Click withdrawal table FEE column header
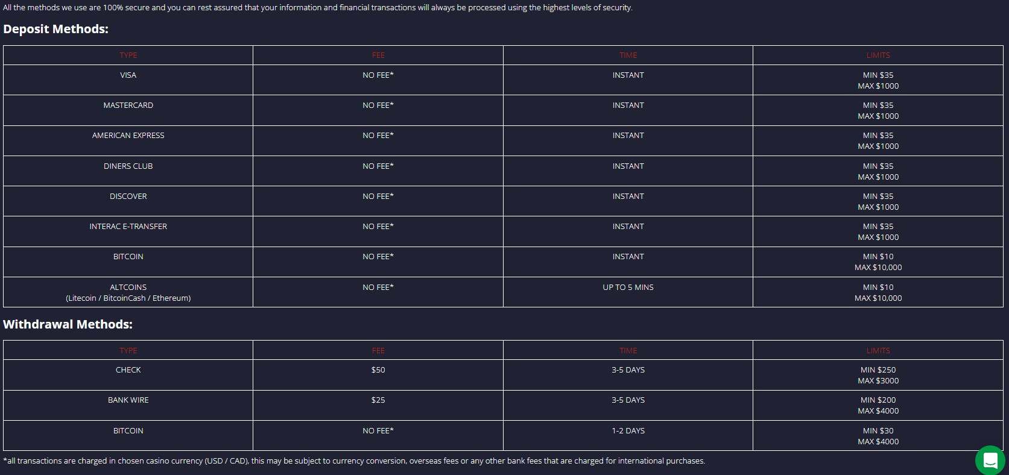Screen dimensions: 1009x475 point(378,351)
